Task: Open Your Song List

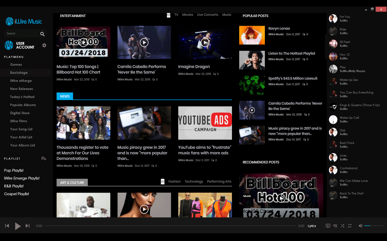Action: (21, 129)
